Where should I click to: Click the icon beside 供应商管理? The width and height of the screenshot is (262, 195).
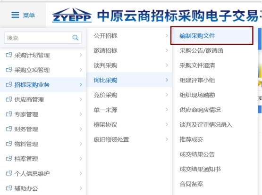9,99
